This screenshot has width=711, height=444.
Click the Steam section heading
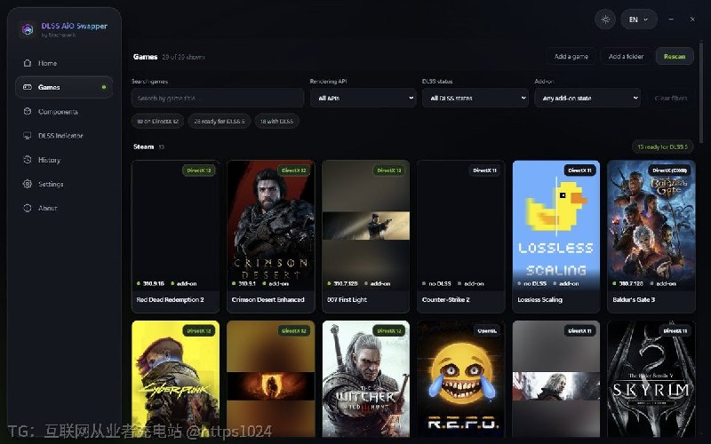point(144,147)
